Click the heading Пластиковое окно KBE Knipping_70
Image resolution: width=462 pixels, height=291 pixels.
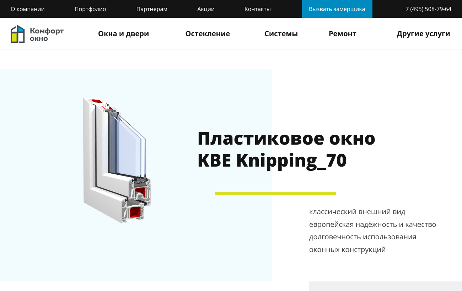(286, 150)
